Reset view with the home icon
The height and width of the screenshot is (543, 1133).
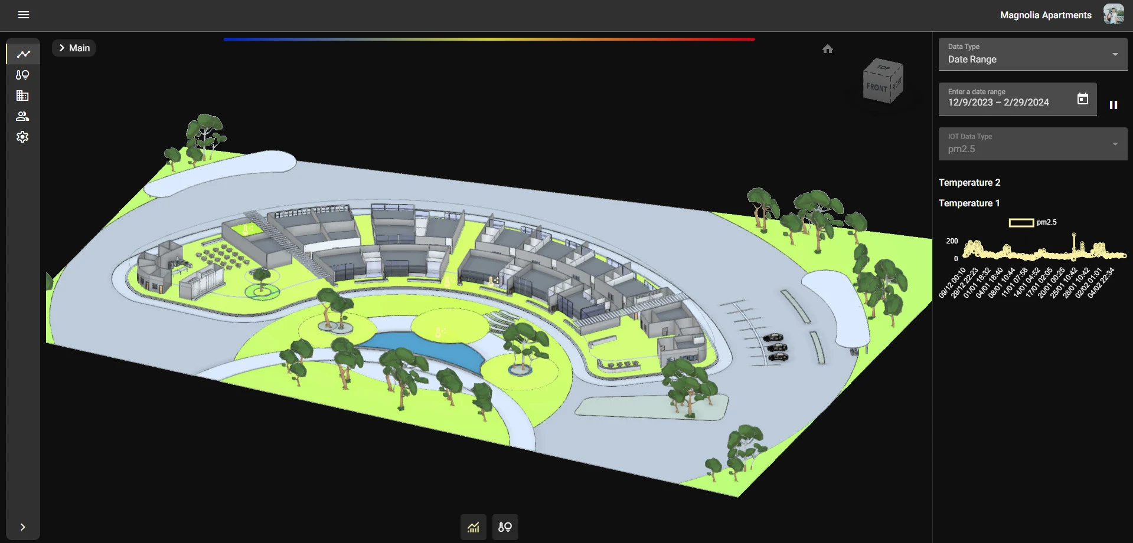click(827, 49)
